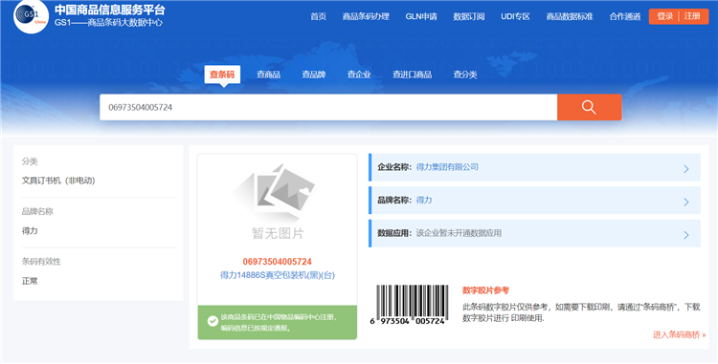This screenshot has height=364, width=718.
Task: Click the 中国商品信息服务平台 site title
Action: click(110, 10)
